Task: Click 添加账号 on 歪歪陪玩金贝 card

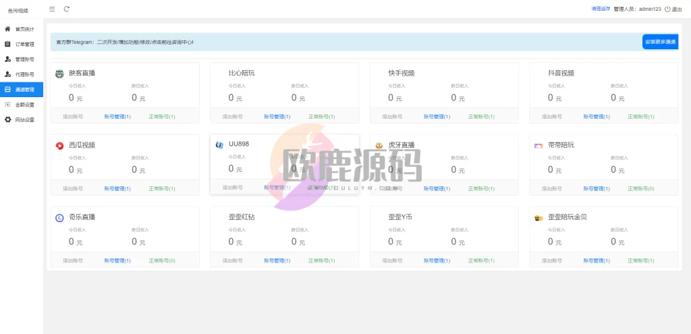Action: 552,260
